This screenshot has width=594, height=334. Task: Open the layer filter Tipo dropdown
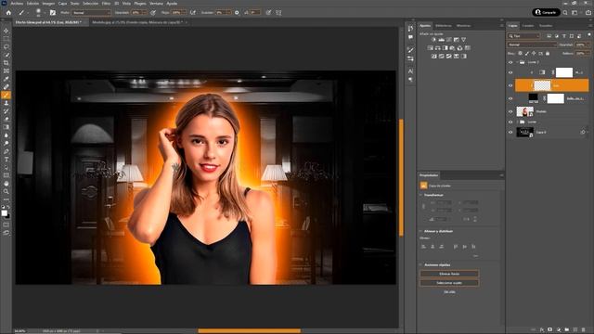[524, 36]
